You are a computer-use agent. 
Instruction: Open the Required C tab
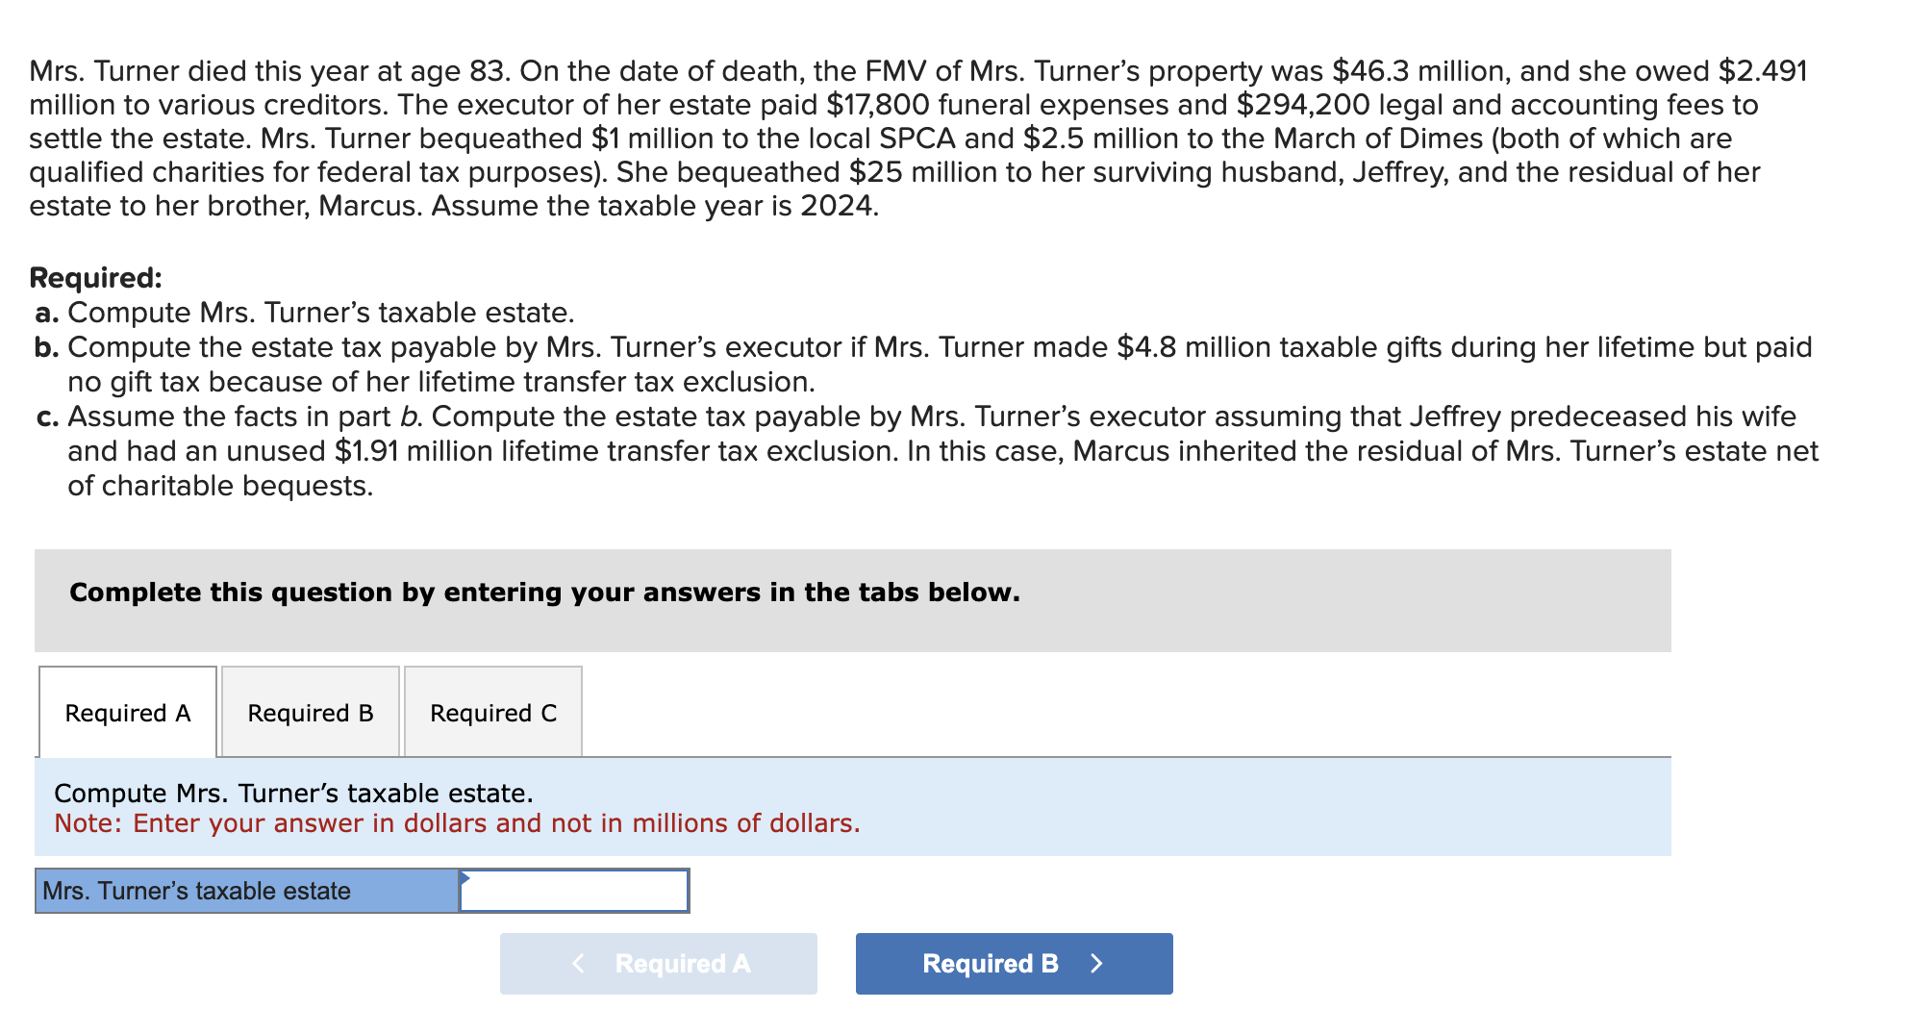point(492,712)
